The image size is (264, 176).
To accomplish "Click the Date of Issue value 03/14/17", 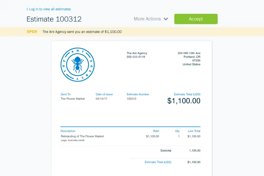I will pyautogui.click(x=101, y=99).
